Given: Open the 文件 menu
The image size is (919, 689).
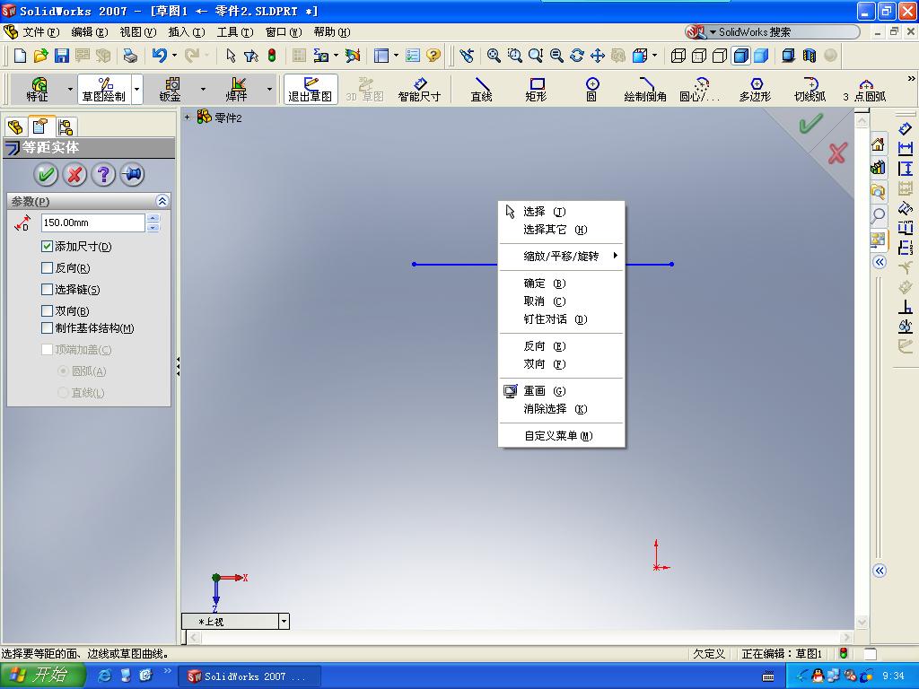Looking at the screenshot, I should [40, 32].
